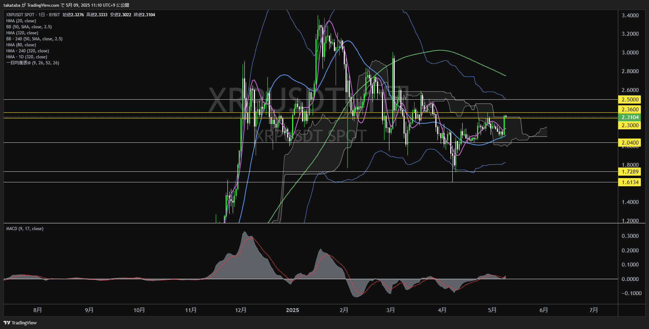This screenshot has width=649, height=329.
Task: Click the TradingView logo at bottom left
Action: [x=20, y=323]
